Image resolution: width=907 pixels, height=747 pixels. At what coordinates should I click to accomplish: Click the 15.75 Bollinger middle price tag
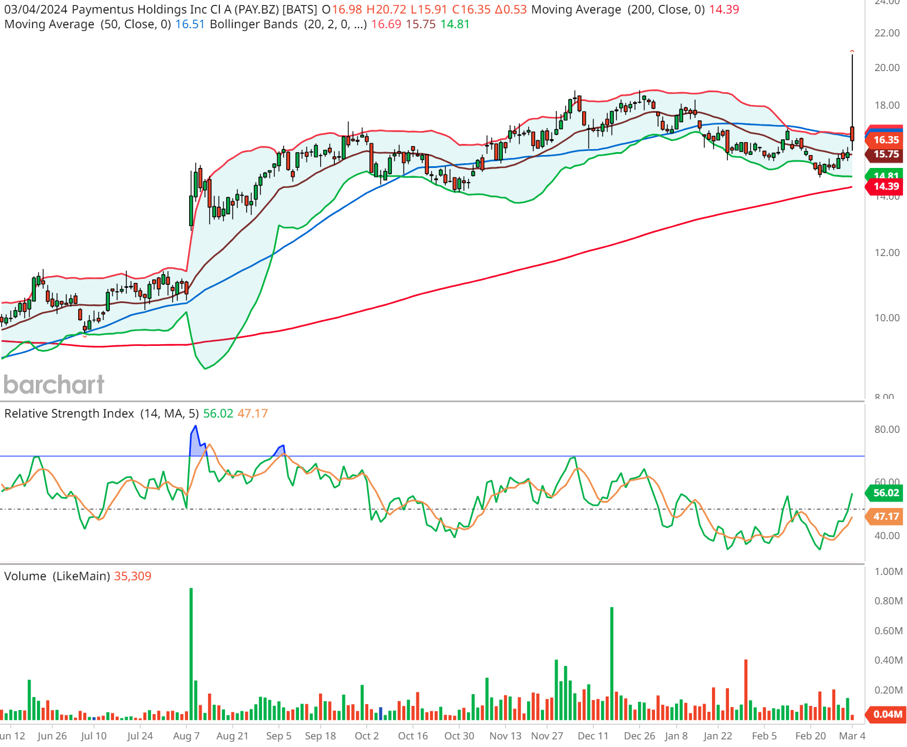coord(885,154)
